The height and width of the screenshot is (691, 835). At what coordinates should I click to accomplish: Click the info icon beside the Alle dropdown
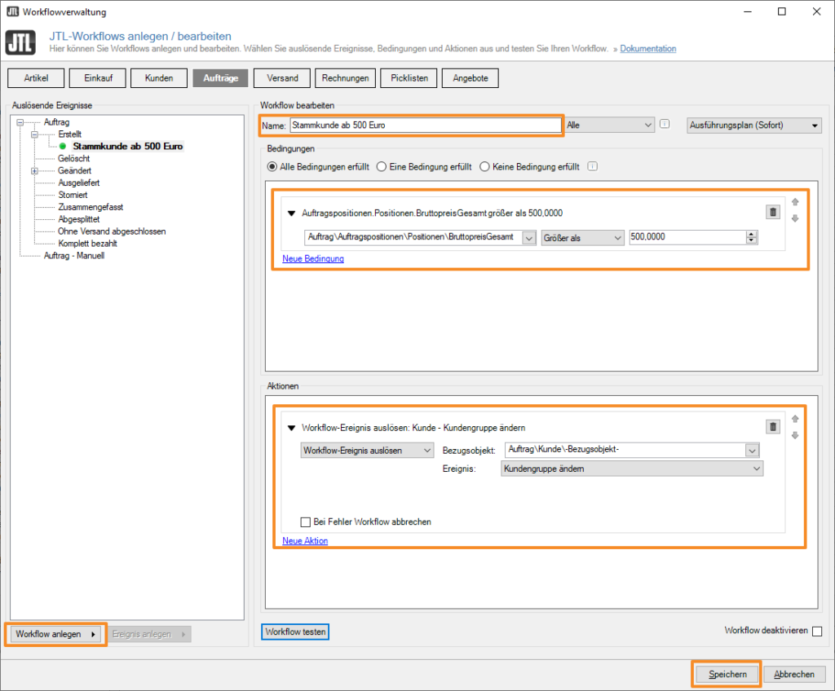665,125
